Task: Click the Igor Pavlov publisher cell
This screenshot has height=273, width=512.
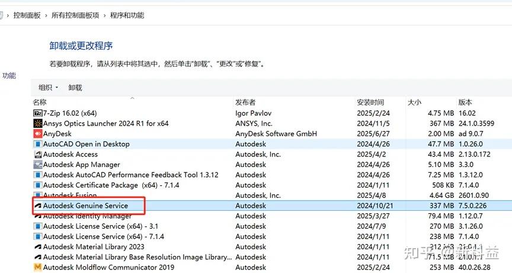Action: pyautogui.click(x=254, y=113)
